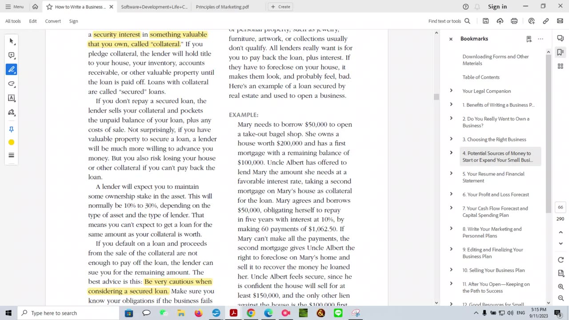The height and width of the screenshot is (320, 569).
Task: Select the arrow selection tool
Action: point(12,41)
